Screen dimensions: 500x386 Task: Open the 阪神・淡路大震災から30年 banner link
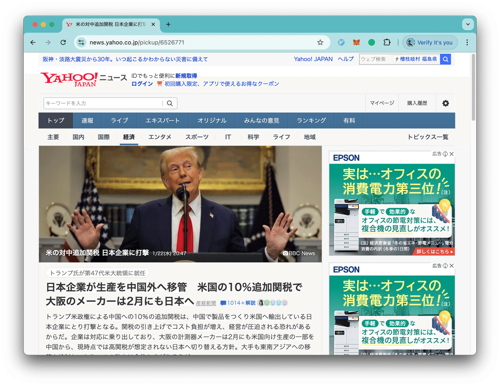(125, 59)
